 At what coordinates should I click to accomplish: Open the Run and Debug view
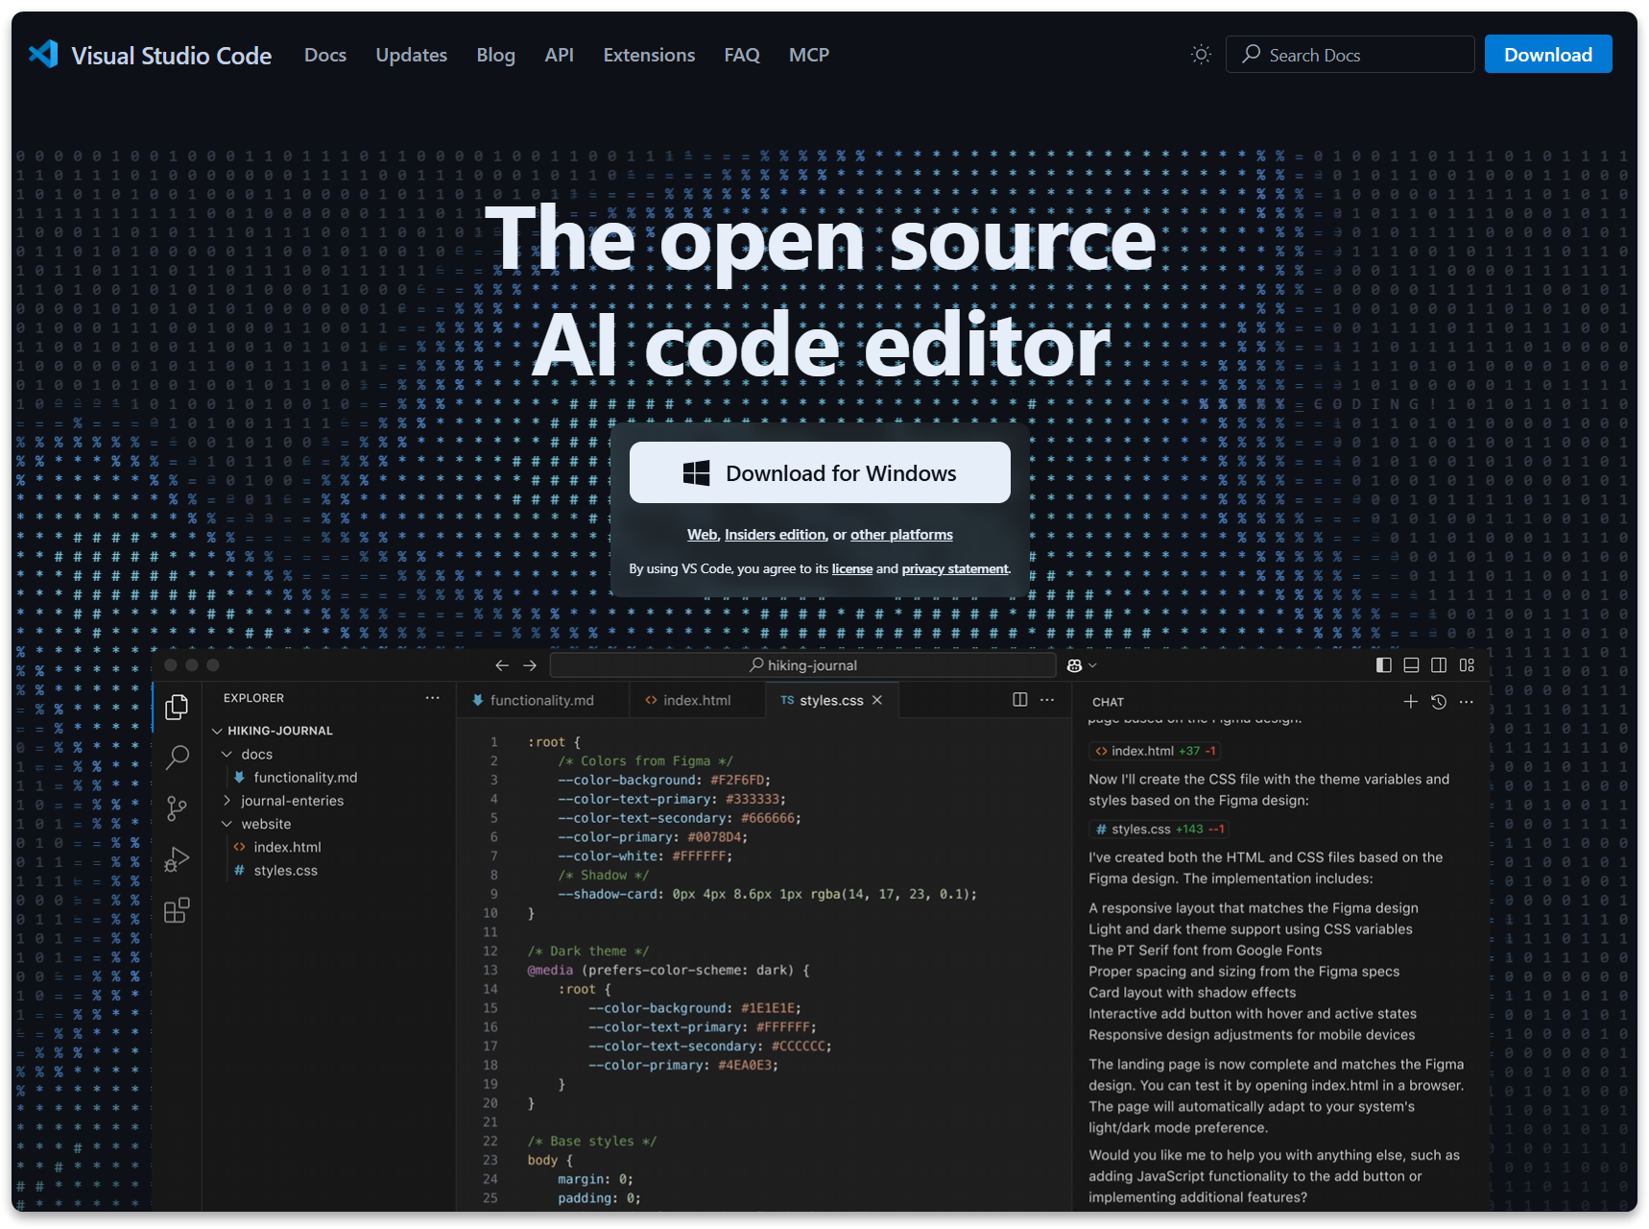[177, 859]
